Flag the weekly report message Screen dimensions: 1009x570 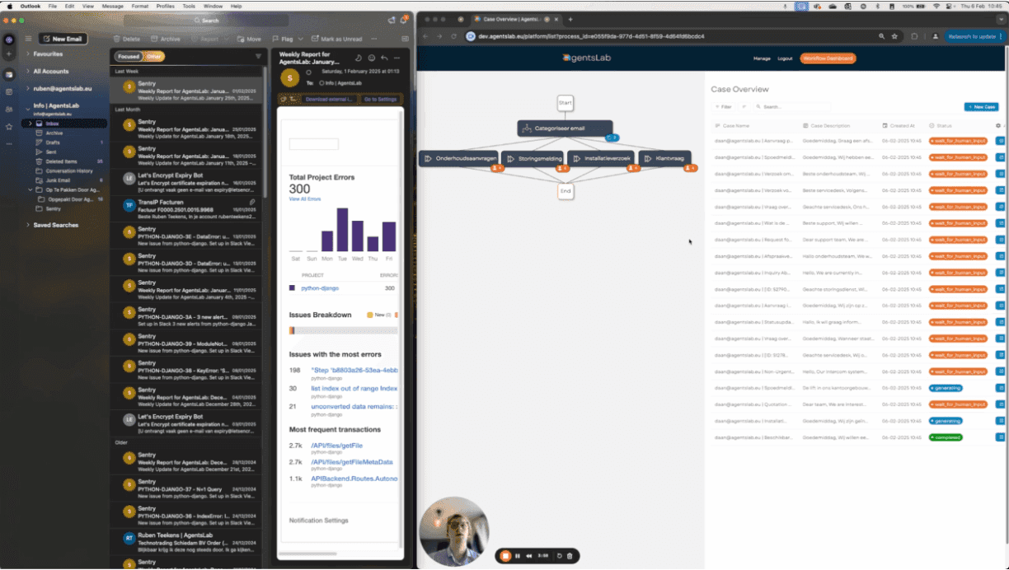click(x=286, y=39)
